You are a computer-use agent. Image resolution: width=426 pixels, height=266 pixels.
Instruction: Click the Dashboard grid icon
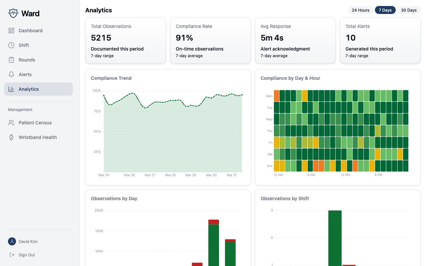[x=11, y=31]
